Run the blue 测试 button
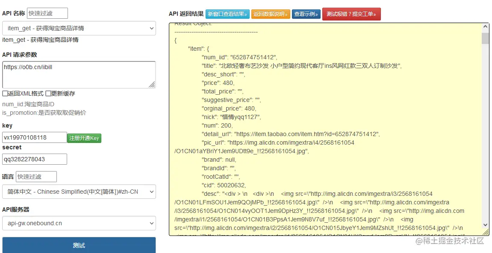 coord(79,245)
